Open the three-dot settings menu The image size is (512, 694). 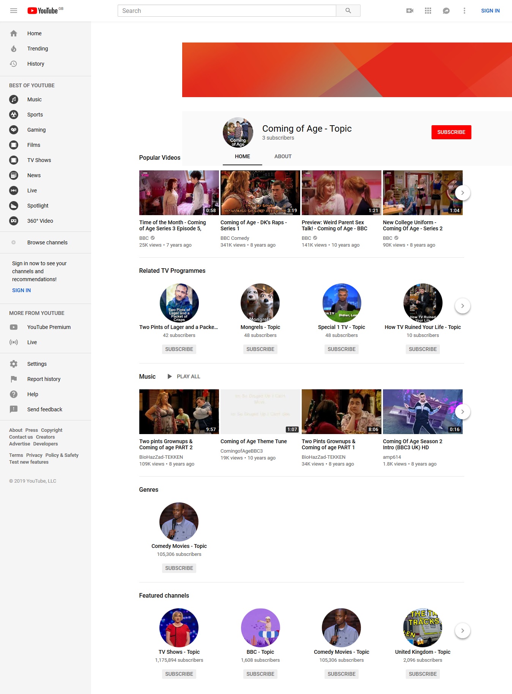(x=464, y=11)
